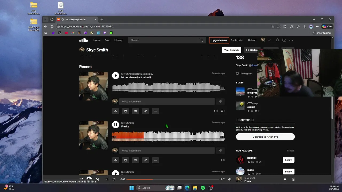The image size is (342, 192).
Task: Open browser downloads icon
Action: click(304, 26)
